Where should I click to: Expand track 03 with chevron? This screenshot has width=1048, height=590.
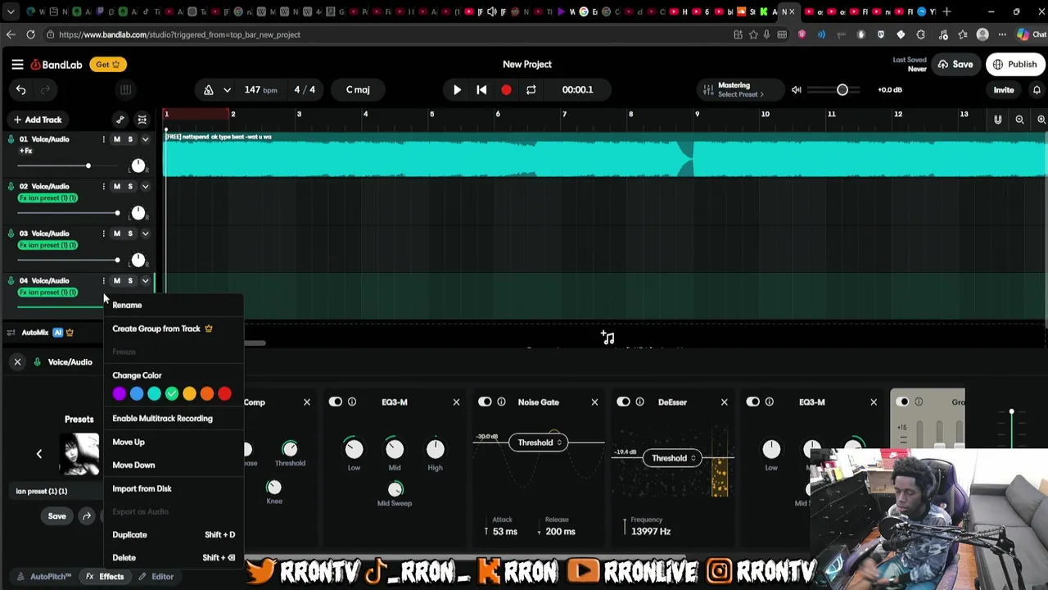pyautogui.click(x=145, y=234)
